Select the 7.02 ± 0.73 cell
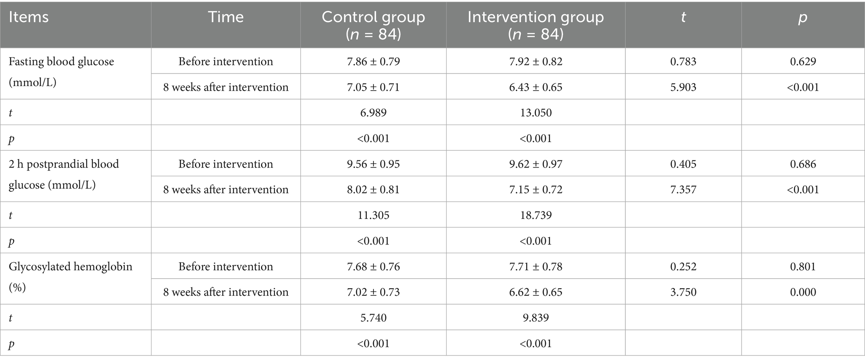The image size is (865, 363). point(373,292)
